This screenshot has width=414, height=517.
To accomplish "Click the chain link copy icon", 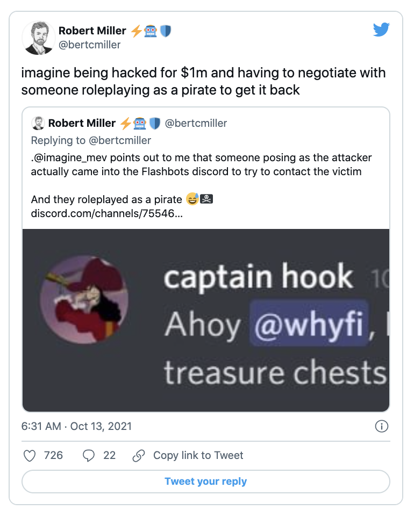I will coord(138,455).
